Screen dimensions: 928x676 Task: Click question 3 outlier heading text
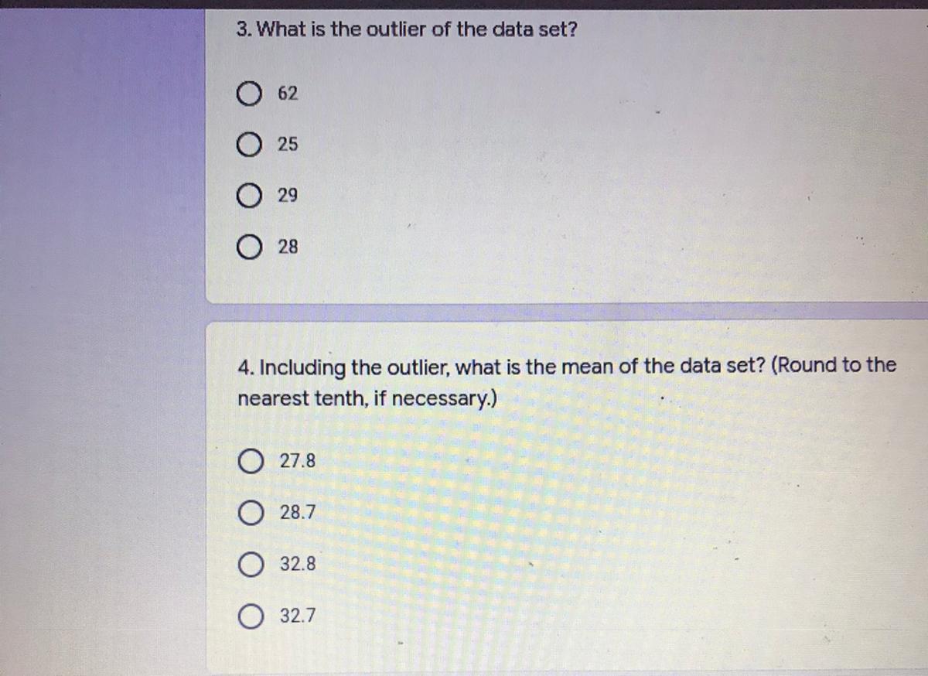(x=408, y=31)
